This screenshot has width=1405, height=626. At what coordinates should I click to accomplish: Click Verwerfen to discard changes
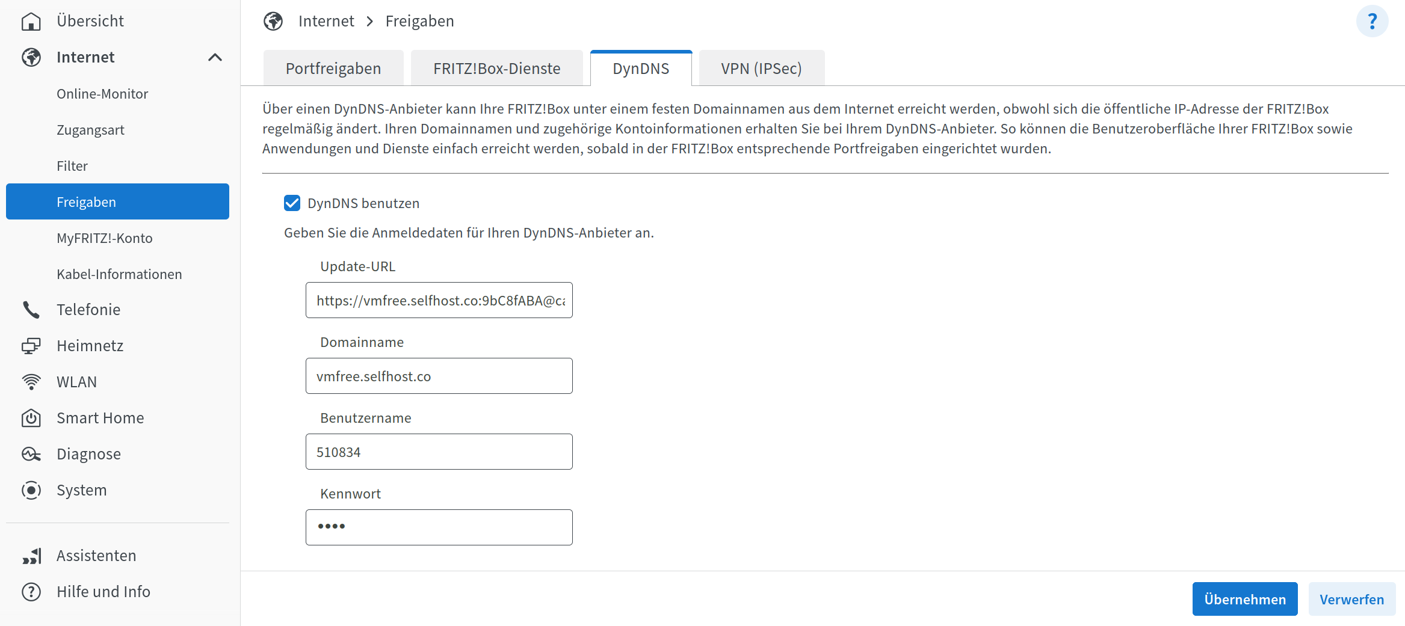1351,599
